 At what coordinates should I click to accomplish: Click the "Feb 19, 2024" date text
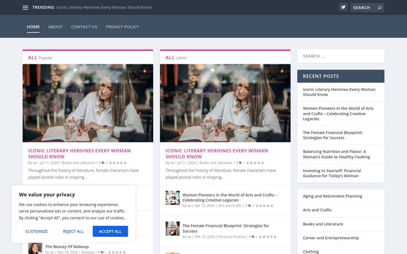coord(205,237)
